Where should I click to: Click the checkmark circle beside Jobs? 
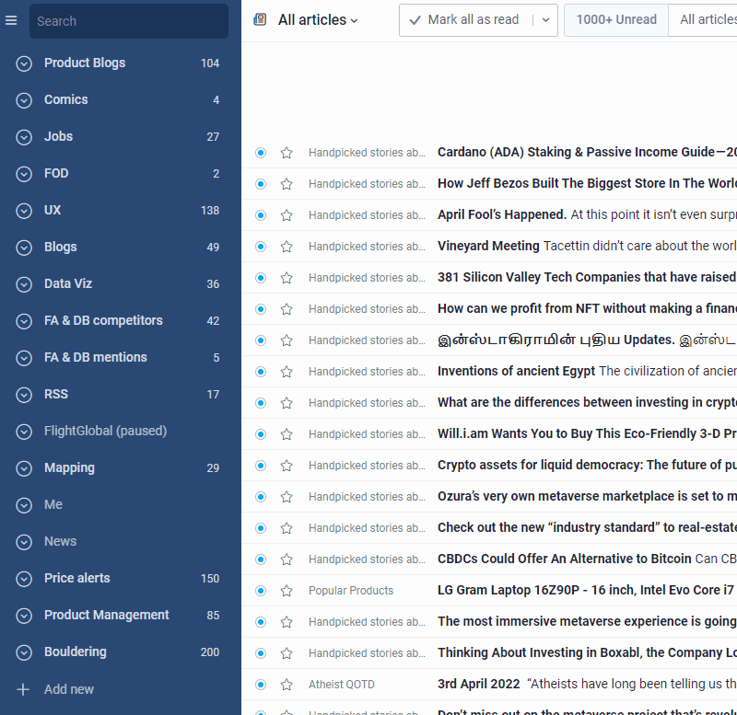23,136
